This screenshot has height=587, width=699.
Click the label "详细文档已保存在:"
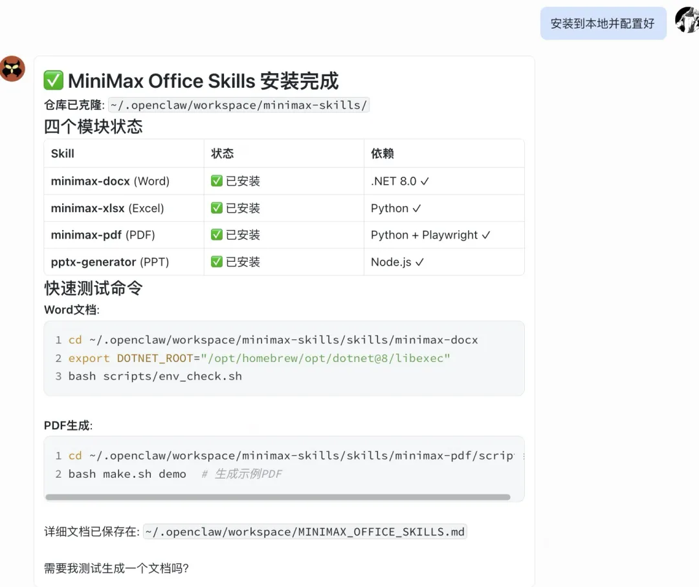[x=91, y=532]
